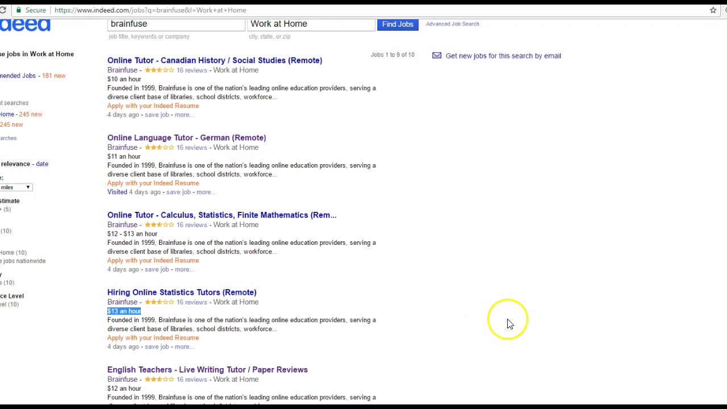Click the star rating of German Tutor listing
Screen dimensions: 727x409
tap(159, 148)
